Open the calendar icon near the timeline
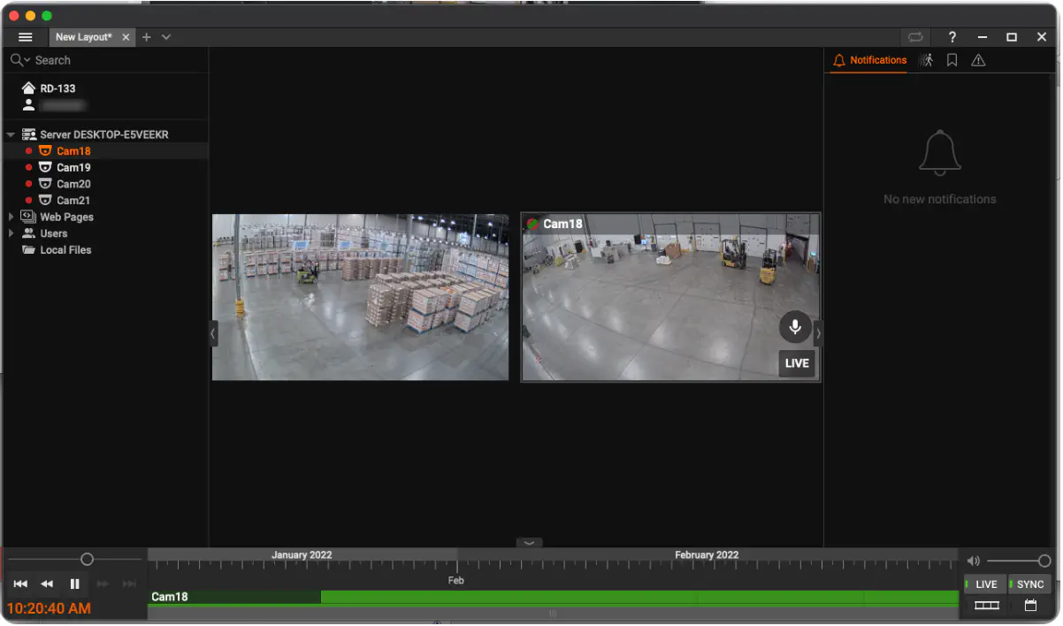 (x=1030, y=606)
